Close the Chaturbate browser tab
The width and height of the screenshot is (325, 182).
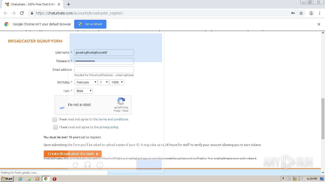59,4
